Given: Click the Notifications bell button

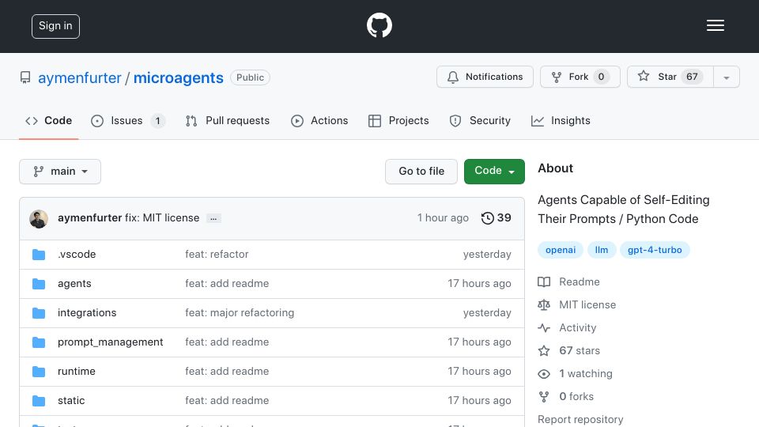Looking at the screenshot, I should [x=485, y=77].
